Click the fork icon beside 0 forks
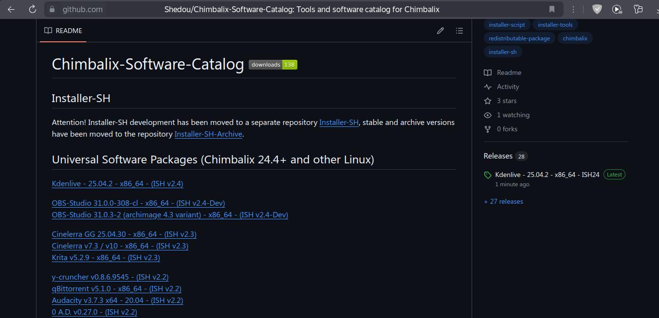The image size is (659, 318). [x=488, y=129]
